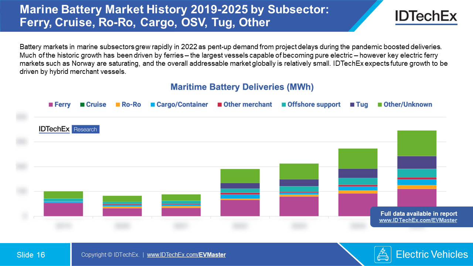Click the purple Tug segment of the tallest bar

(x=417, y=163)
